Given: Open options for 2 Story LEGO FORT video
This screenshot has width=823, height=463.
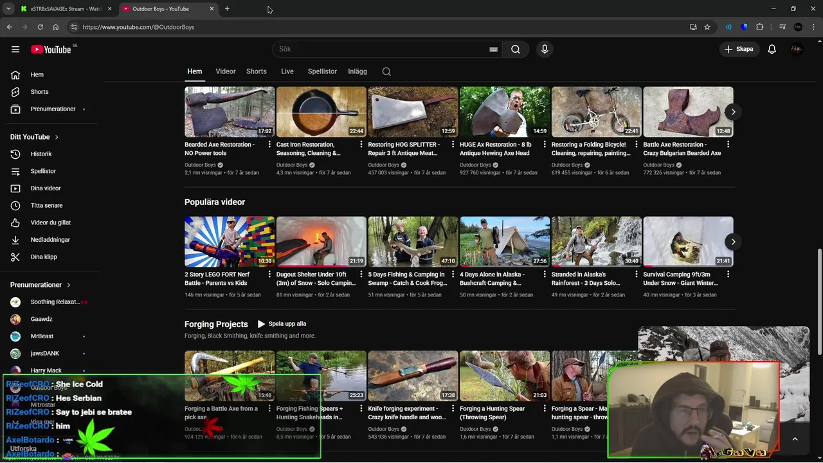Looking at the screenshot, I should pyautogui.click(x=269, y=275).
